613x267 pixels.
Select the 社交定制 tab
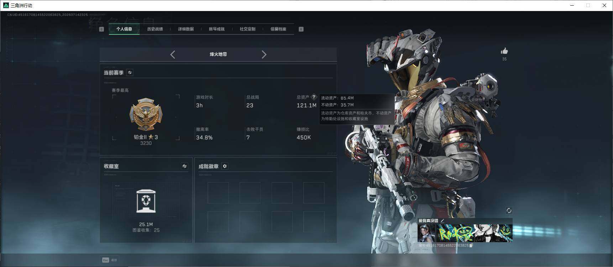click(x=247, y=29)
